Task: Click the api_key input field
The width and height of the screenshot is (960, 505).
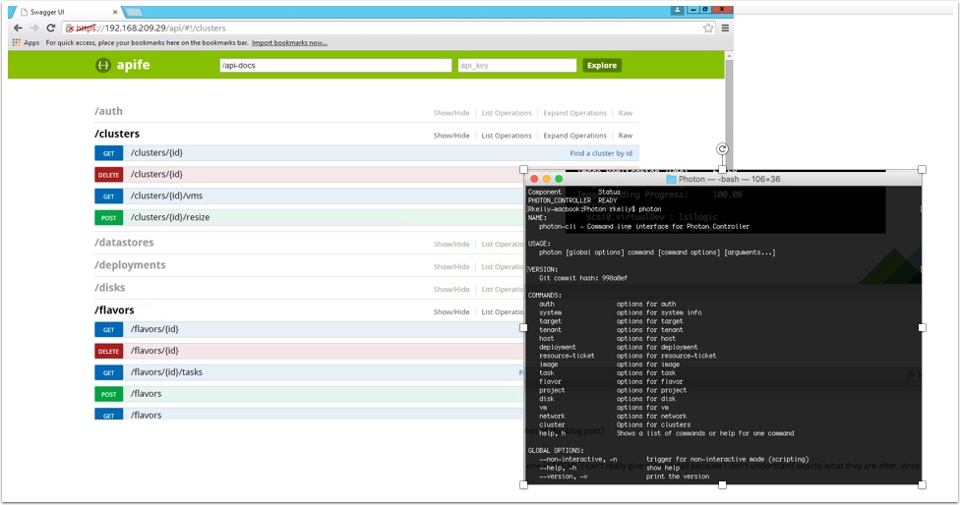Action: click(x=517, y=66)
